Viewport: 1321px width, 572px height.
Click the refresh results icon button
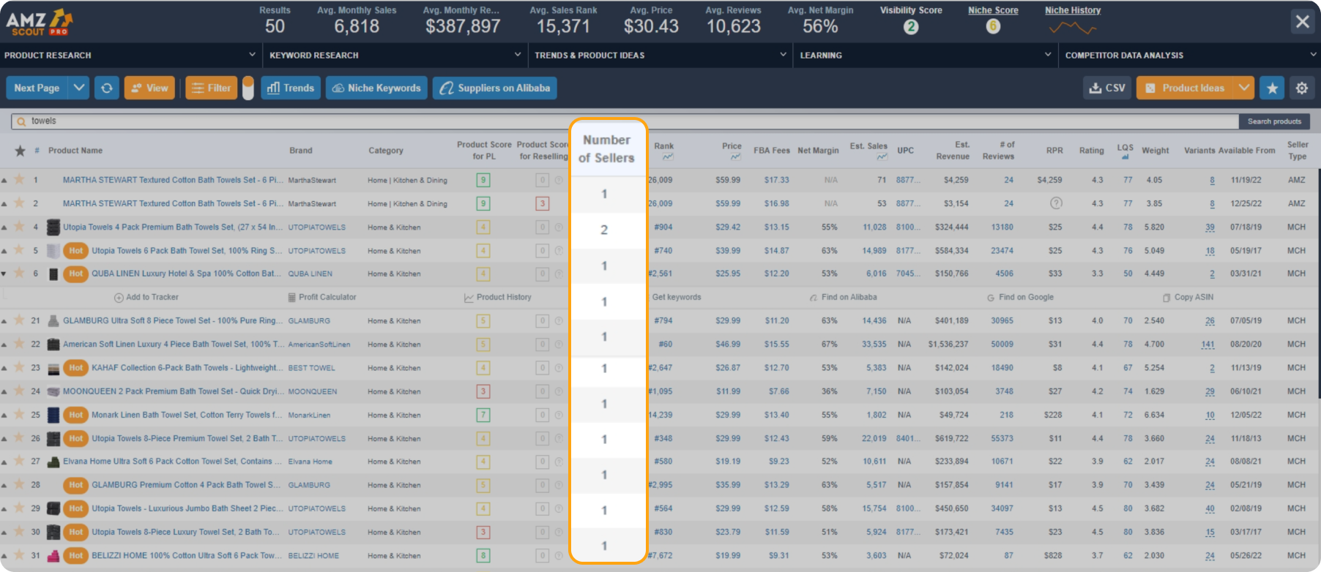pos(107,88)
